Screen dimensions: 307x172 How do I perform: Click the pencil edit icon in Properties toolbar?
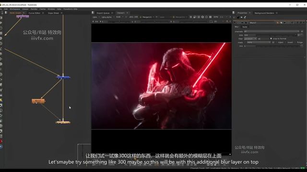tap(245, 17)
